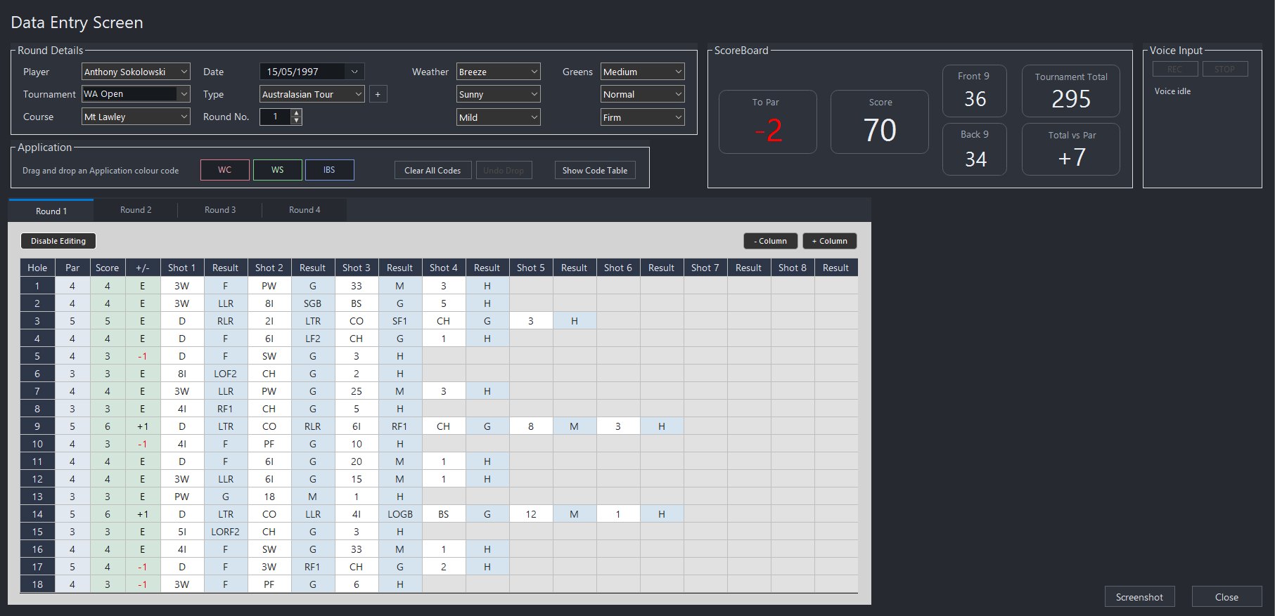Screen dimensions: 1275x616
Task: Click the Undo Drop button
Action: coord(504,170)
